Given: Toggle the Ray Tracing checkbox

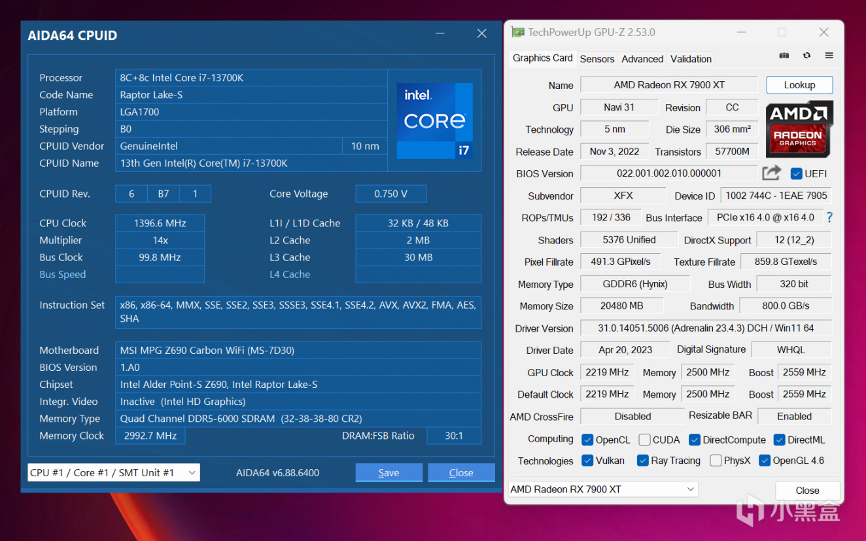Looking at the screenshot, I should click(x=643, y=461).
